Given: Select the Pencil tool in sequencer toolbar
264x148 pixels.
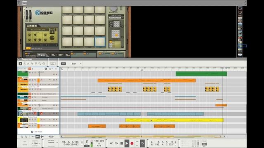Looking at the screenshot, I should (x=24, y=64).
